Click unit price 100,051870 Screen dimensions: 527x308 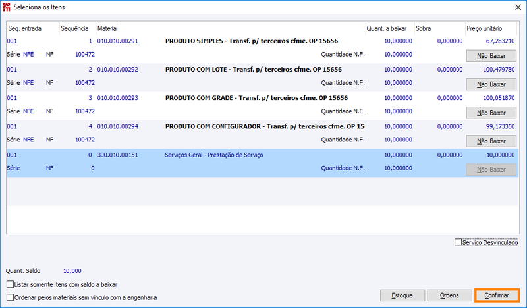(x=499, y=98)
